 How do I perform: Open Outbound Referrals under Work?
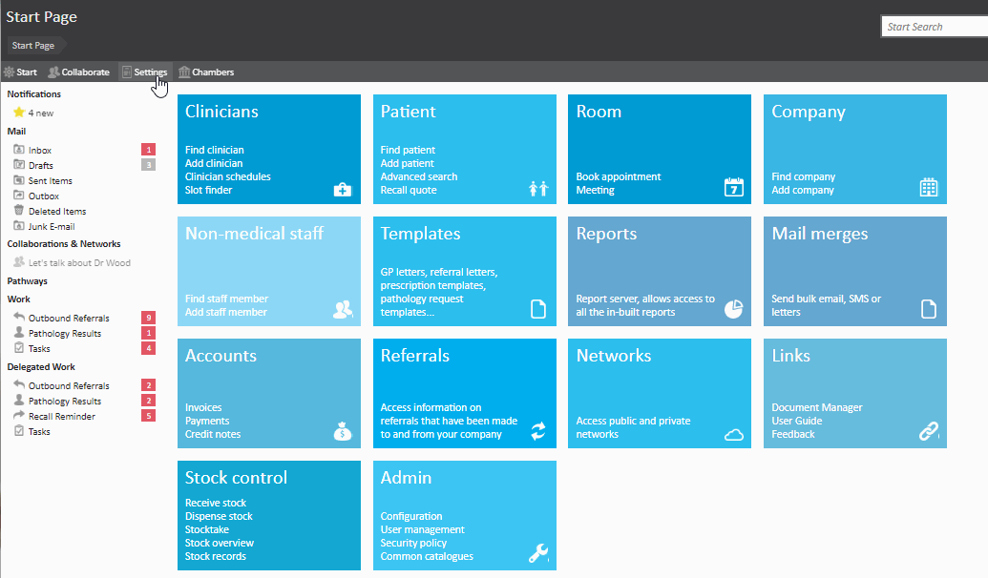point(69,318)
